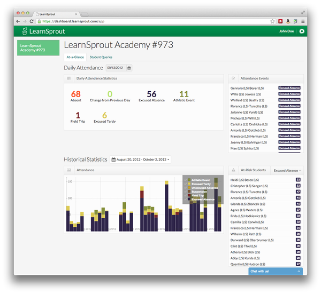Select Julianne (LS) Yundt (LS) in events
321x294 pixels.
click(247, 112)
